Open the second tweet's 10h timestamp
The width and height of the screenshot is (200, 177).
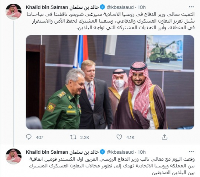(x=142, y=152)
